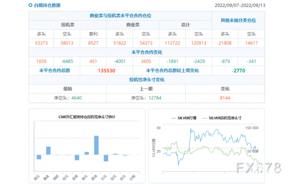Click the 澳元 bar in bar chart
Screen dimensions: 295x184
[x=39, y=157]
